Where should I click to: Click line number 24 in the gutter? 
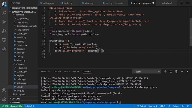[43, 57]
